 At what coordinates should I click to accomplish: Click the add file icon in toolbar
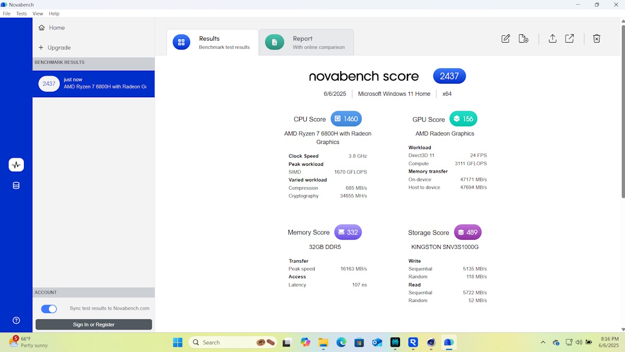tap(523, 38)
